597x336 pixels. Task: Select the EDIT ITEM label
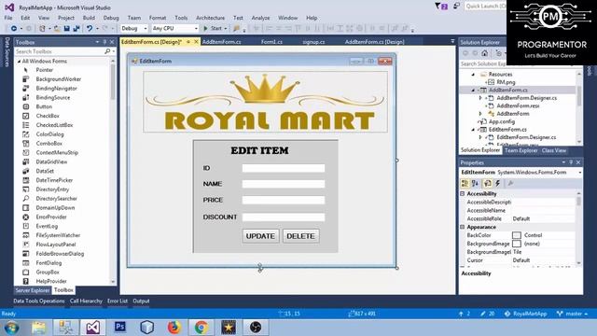[x=259, y=150]
